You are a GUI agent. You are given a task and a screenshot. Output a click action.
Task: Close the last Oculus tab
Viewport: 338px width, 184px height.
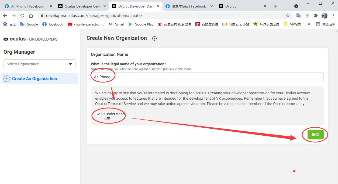click(265, 6)
